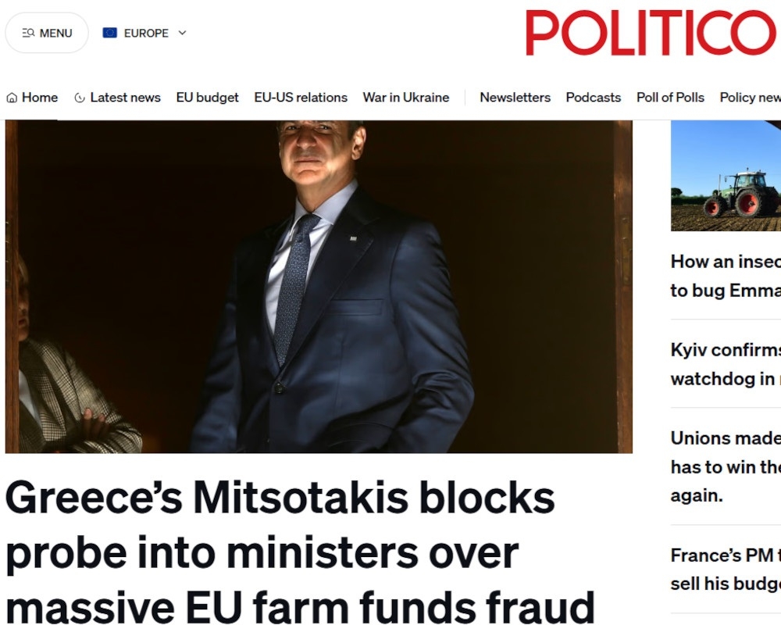Screen dimensions: 781x625
Task: Click the menu search icon
Action: (28, 33)
